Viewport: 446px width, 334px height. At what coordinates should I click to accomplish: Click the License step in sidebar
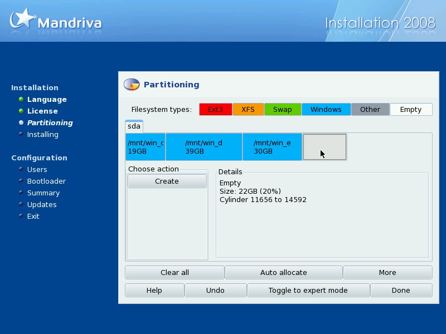[42, 111]
